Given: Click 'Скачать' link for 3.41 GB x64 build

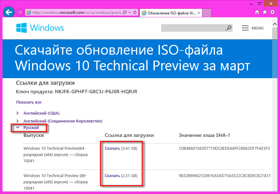Looking at the screenshot, I should (112, 148).
